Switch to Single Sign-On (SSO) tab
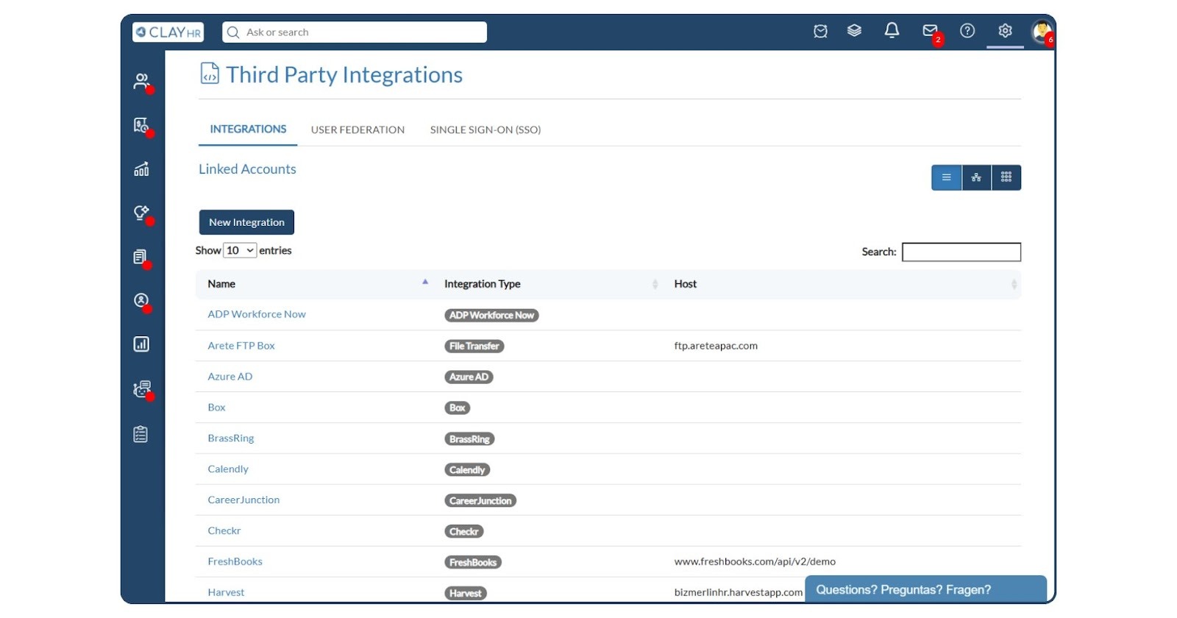1177x618 pixels. [x=486, y=130]
